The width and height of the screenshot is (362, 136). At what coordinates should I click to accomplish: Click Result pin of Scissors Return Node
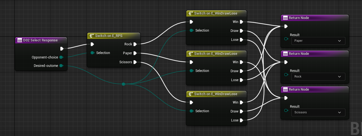[x=286, y=111]
